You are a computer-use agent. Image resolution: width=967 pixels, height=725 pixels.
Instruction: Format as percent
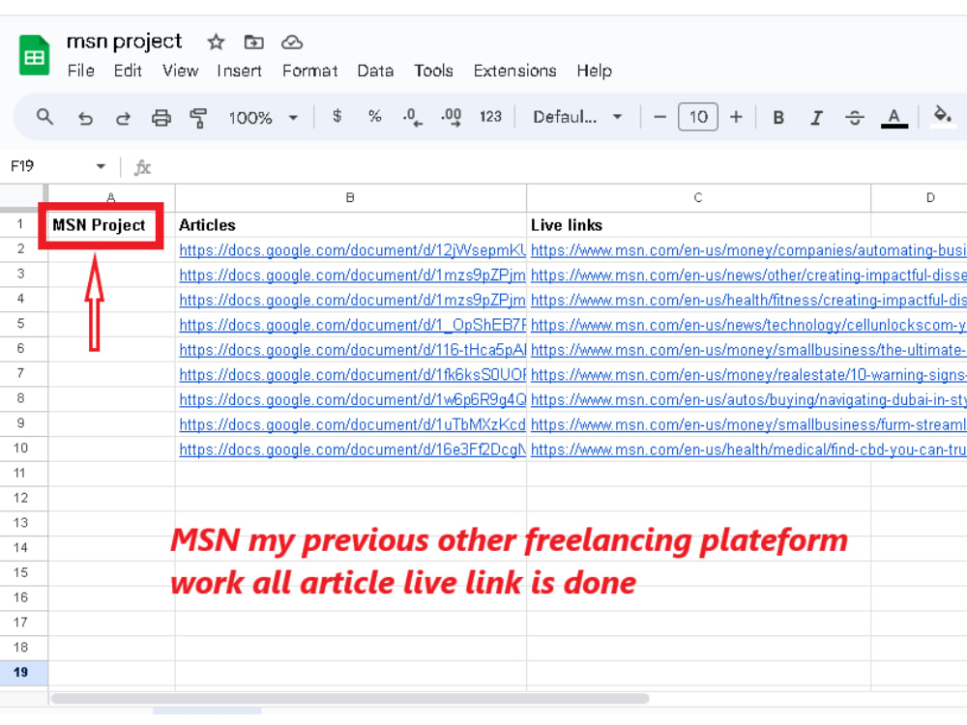point(374,116)
